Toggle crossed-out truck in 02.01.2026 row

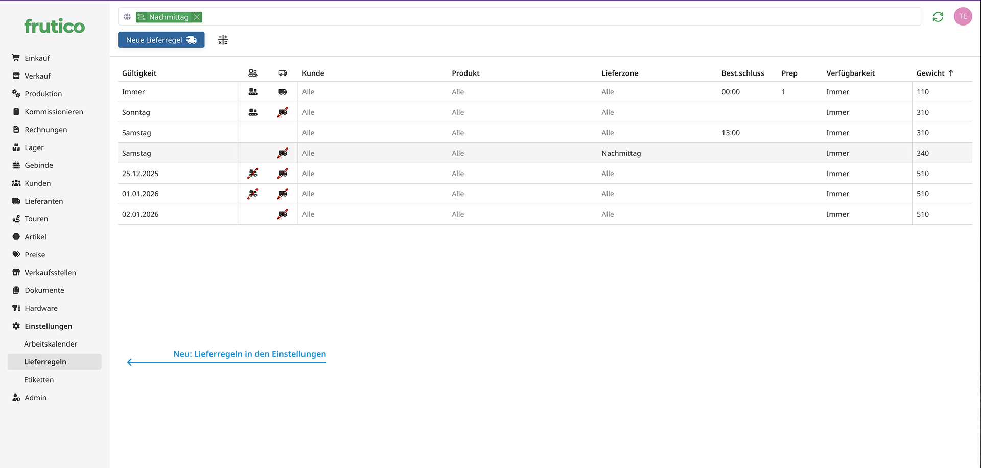tap(283, 214)
